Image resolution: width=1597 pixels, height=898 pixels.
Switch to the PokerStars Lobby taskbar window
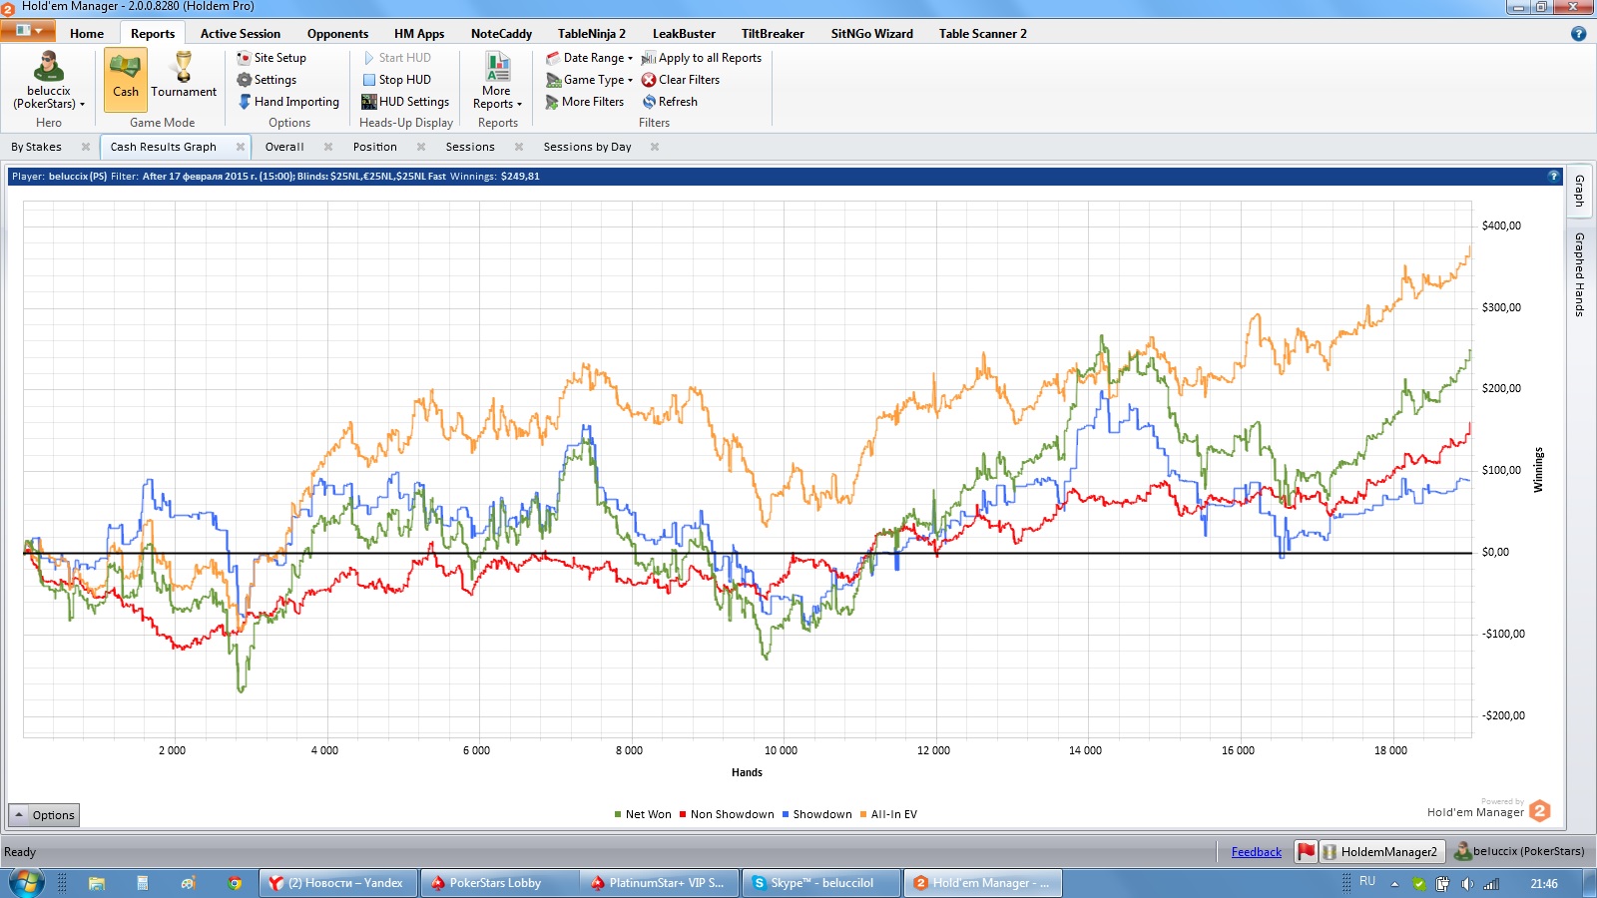point(499,883)
